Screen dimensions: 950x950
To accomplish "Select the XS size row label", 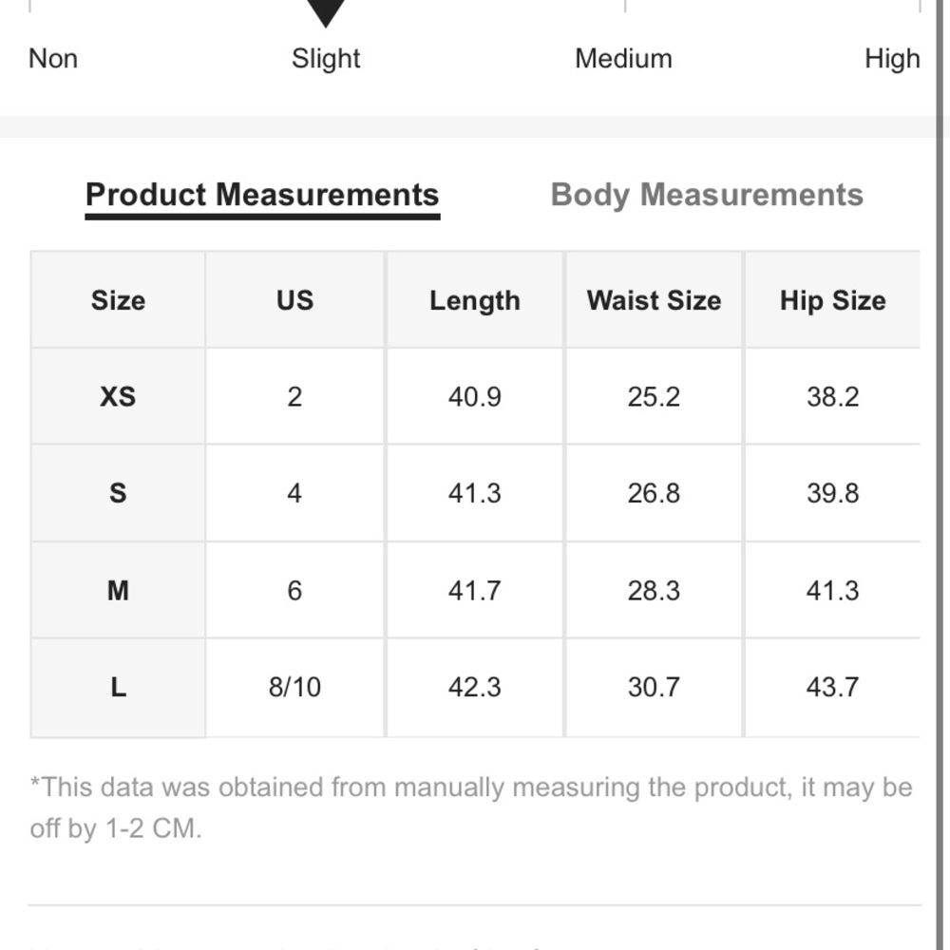I will tap(118, 396).
